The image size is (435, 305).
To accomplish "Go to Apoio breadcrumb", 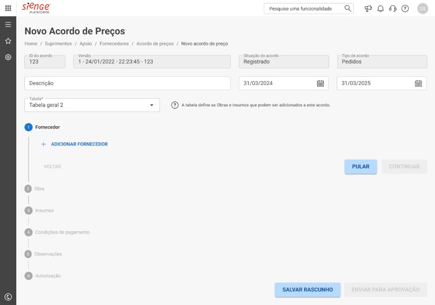I will click(86, 44).
